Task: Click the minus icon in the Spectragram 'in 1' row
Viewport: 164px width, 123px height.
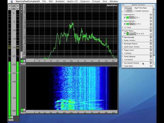Action: [151, 18]
